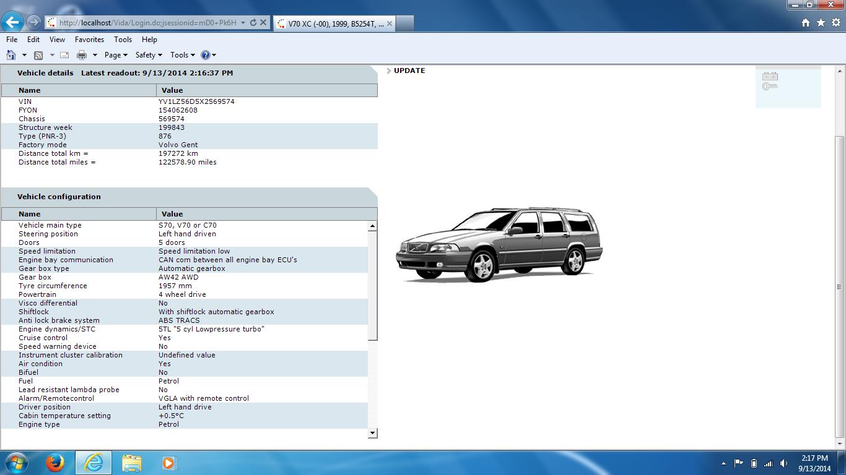Open the Favorites star icon
Screen dimensions: 846x475
pos(821,23)
